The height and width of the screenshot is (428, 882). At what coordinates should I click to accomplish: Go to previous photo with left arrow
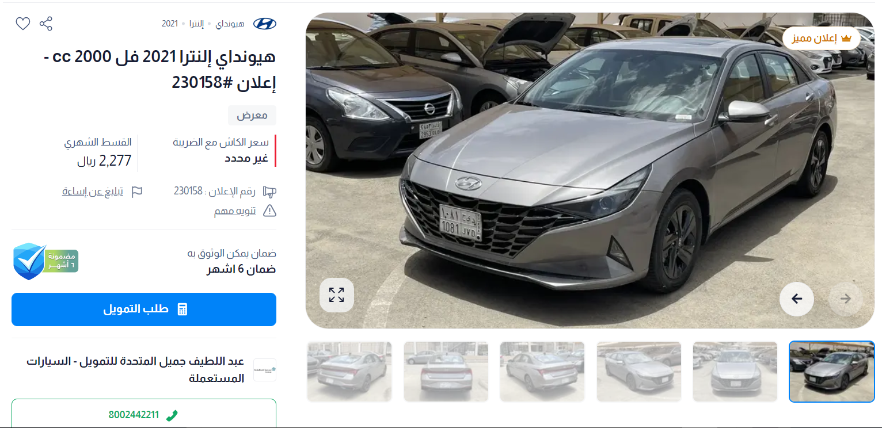click(797, 299)
